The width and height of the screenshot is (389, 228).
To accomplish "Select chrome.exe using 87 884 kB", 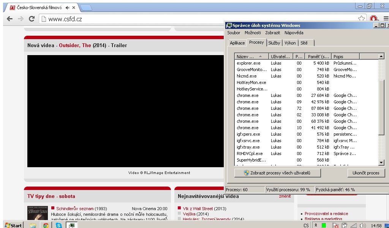I will click(x=307, y=108).
